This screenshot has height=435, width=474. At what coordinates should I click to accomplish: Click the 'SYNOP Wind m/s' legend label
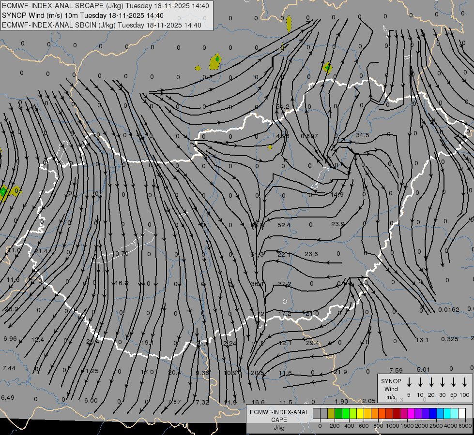(391, 389)
